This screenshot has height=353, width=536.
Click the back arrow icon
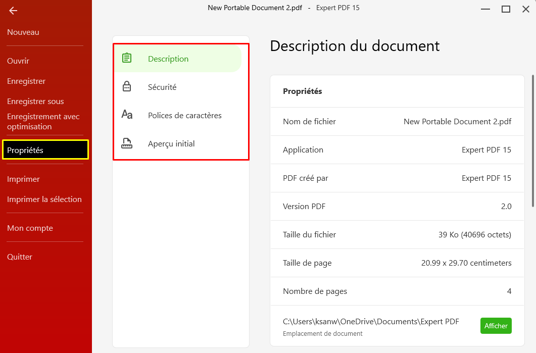(13, 11)
